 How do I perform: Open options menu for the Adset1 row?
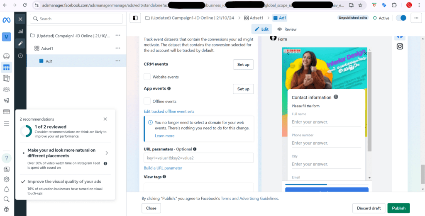click(118, 48)
